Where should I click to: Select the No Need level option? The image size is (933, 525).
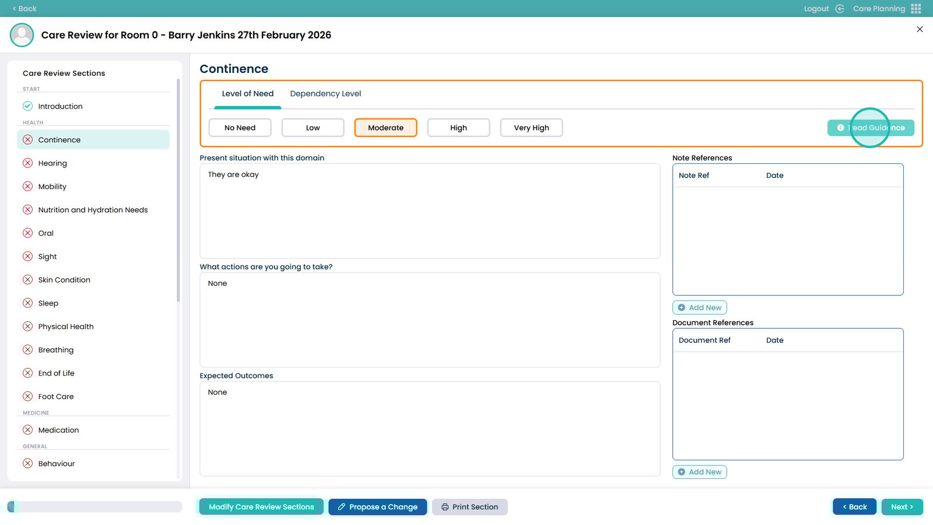pos(240,128)
